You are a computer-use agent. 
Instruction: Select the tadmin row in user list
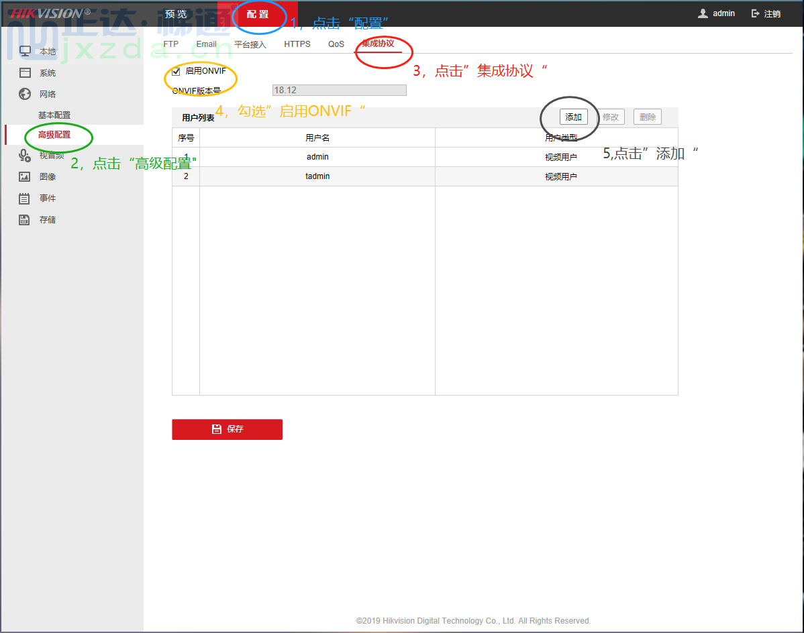tap(317, 176)
